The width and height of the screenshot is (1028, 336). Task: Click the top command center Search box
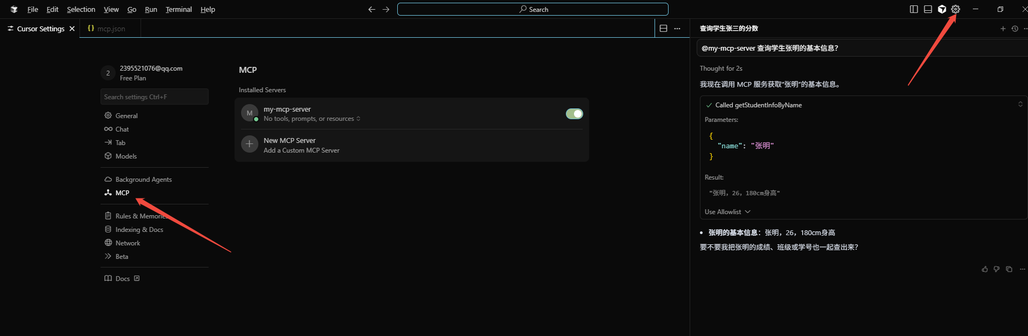(x=533, y=9)
